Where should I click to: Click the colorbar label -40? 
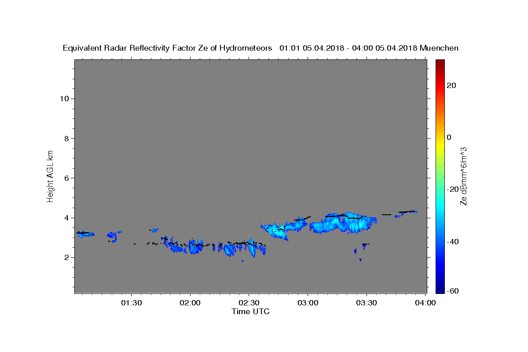[452, 241]
